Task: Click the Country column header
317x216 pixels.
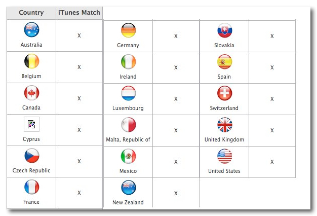Action: [31, 13]
